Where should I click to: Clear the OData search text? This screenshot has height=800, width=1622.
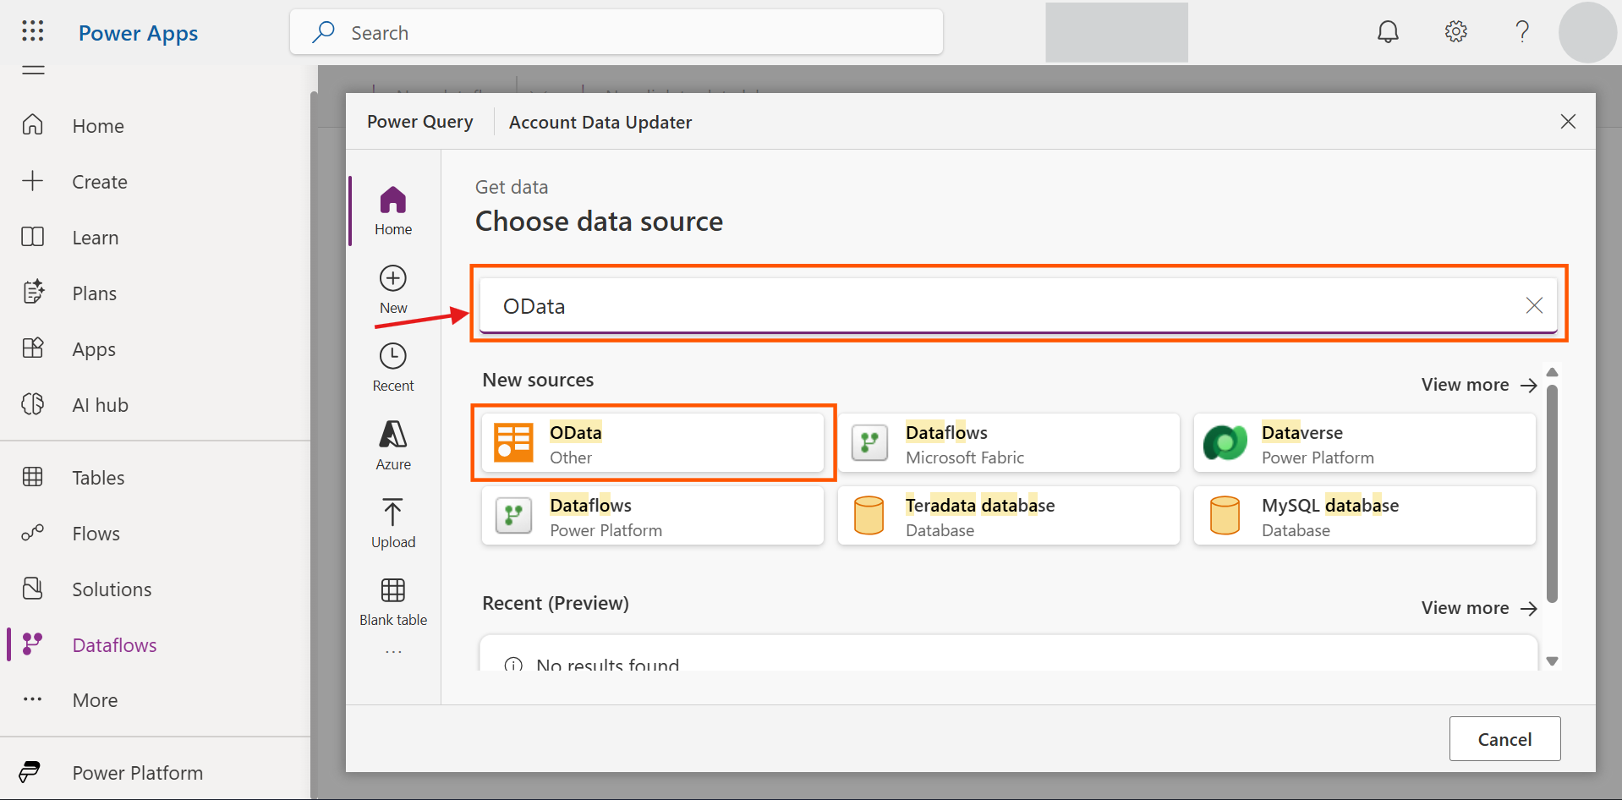[1534, 305]
